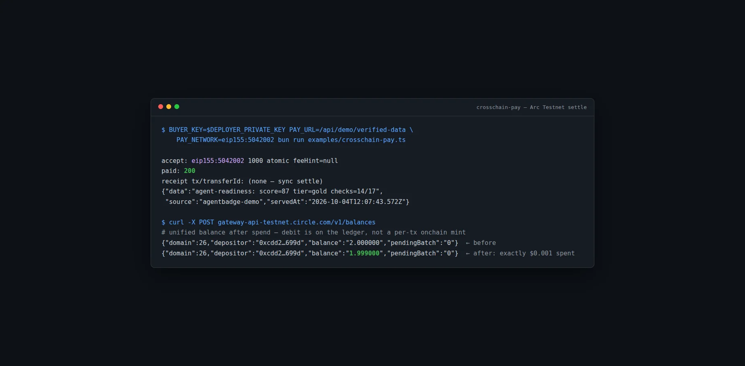The width and height of the screenshot is (745, 366).
Task: Click "pendingBatch":"0" on the after line
Action: tap(420, 253)
